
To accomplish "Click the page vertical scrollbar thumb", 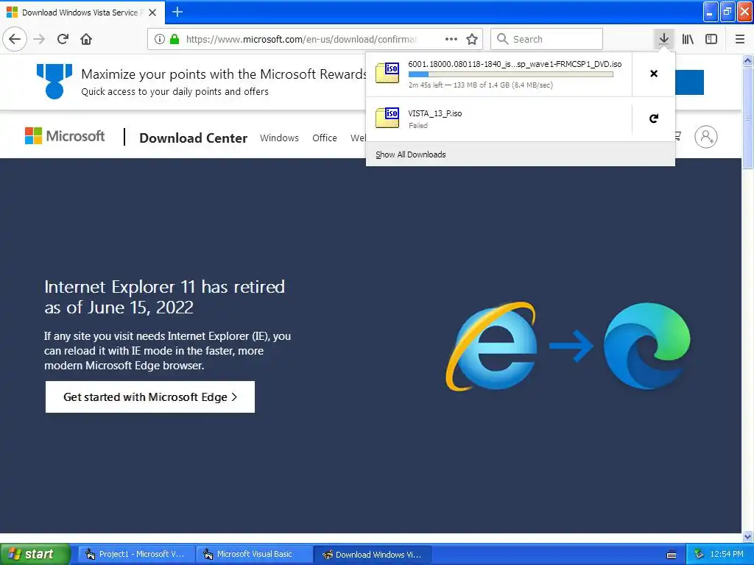I will point(747,118).
